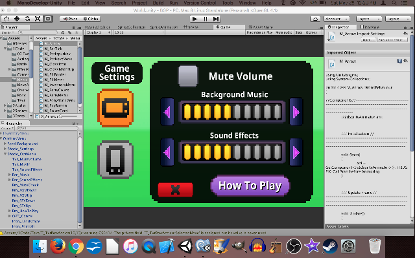The height and width of the screenshot is (258, 415).
Task: Open the Display 1 dropdown
Action: click(98, 32)
